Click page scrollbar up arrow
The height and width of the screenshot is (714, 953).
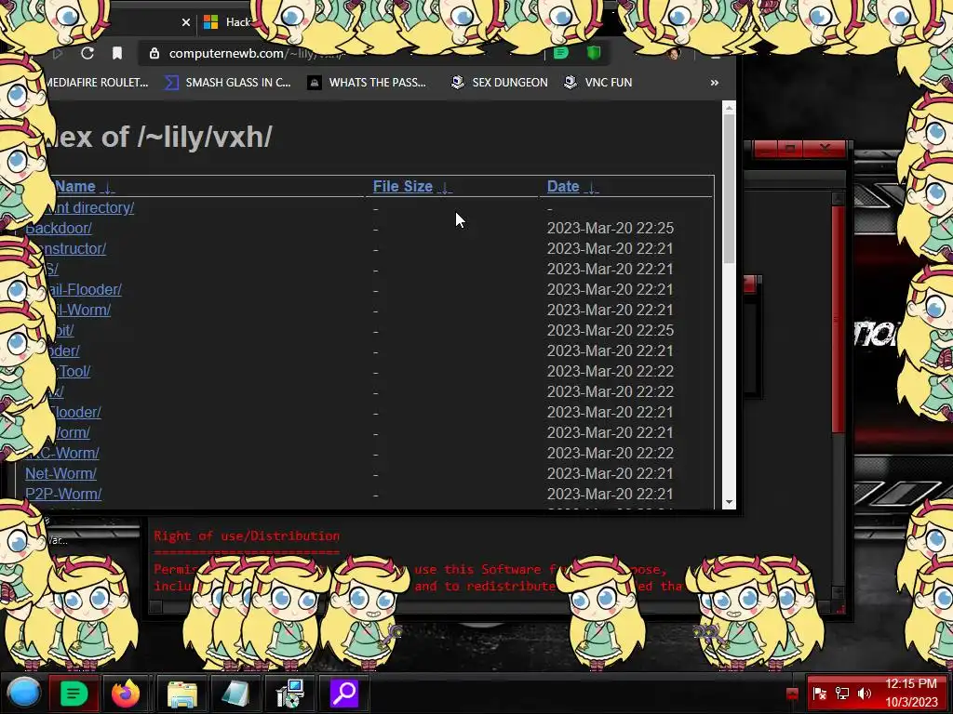pos(729,108)
